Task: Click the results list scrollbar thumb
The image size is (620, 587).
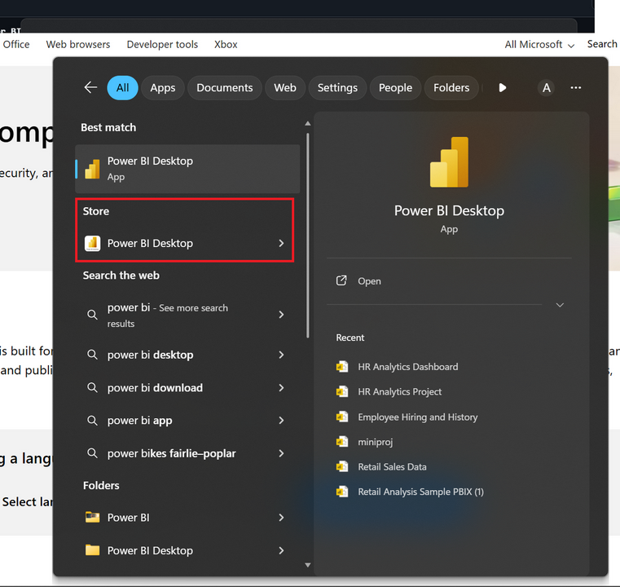Action: pos(308,236)
